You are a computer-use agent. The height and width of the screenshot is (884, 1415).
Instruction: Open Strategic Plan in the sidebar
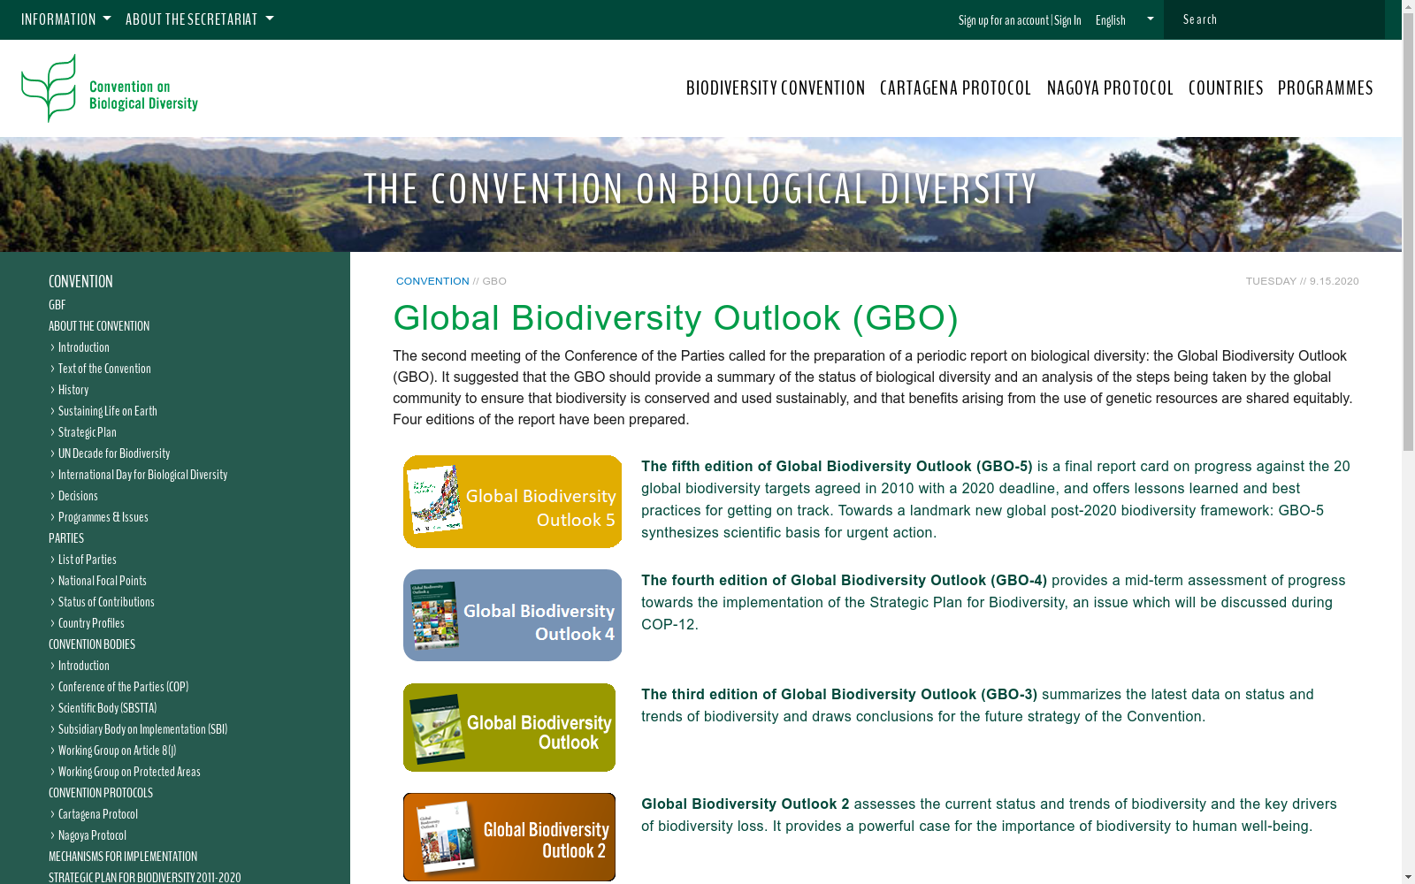point(88,432)
